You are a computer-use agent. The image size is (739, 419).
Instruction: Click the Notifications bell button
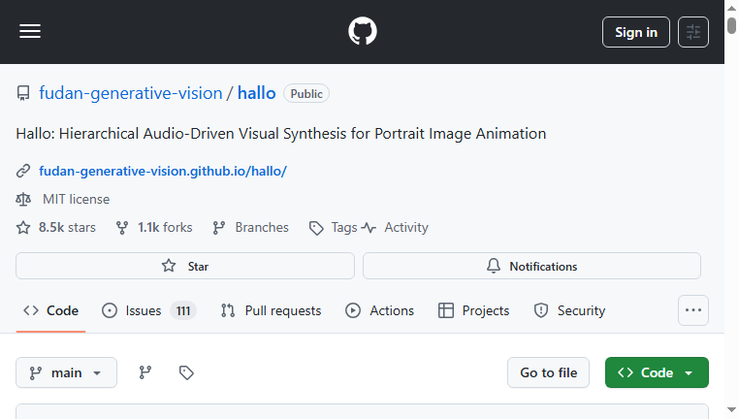[531, 266]
